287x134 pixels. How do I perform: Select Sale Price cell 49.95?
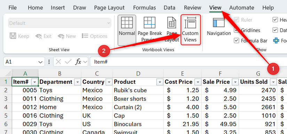[220, 124]
